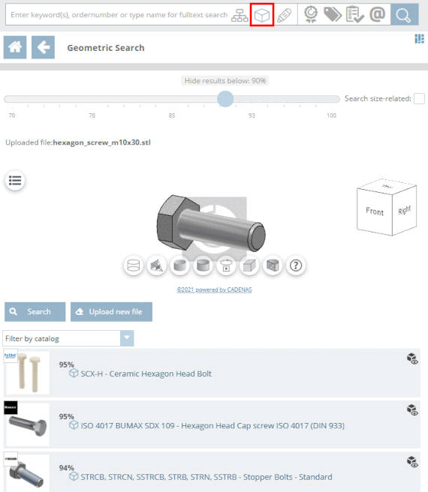Click the Front face of view cube
428x492 pixels.
tap(375, 211)
